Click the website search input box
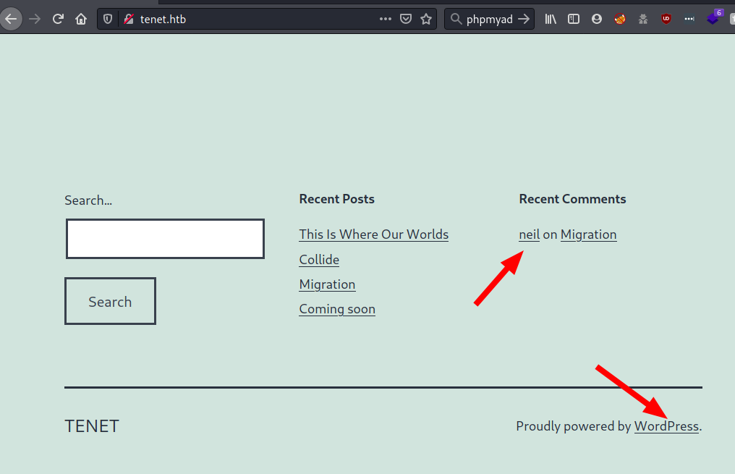Viewport: 735px width, 474px height. (x=165, y=239)
